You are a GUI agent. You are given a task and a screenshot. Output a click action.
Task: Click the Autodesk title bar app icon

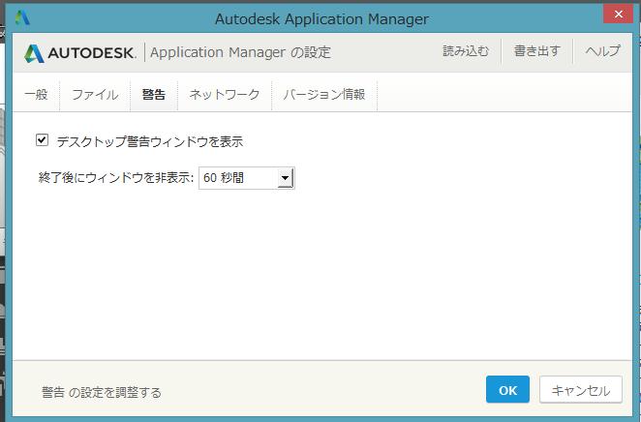(22, 18)
